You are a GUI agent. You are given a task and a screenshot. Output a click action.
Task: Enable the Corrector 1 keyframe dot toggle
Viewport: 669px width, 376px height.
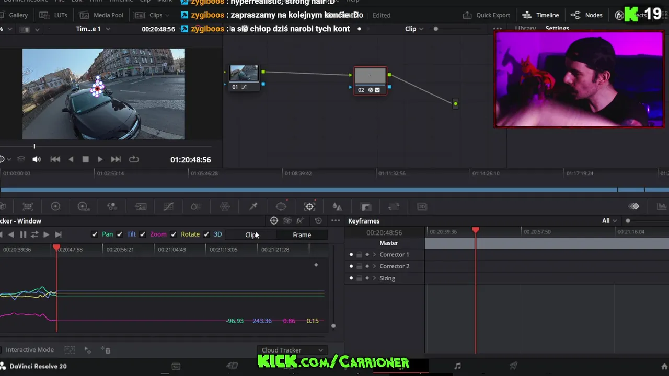pyautogui.click(x=351, y=255)
